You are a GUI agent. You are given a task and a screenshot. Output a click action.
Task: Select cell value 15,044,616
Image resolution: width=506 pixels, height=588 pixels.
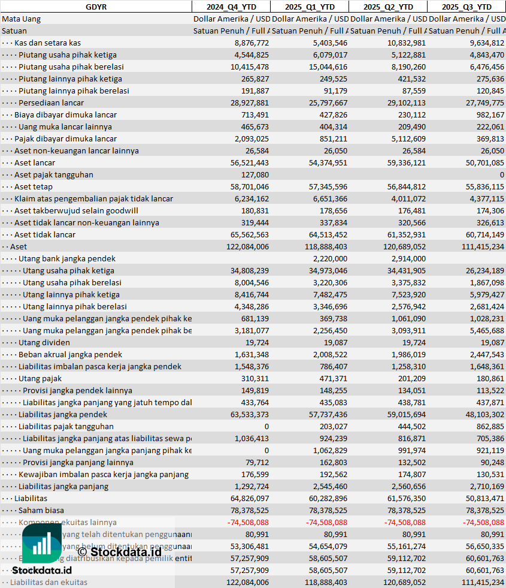click(x=326, y=67)
